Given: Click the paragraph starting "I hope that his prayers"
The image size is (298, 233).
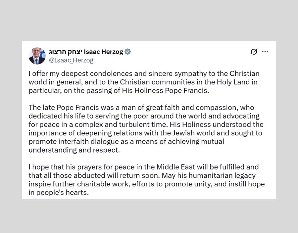Looking at the screenshot, I should pos(146,180).
